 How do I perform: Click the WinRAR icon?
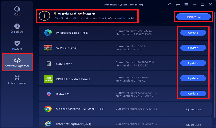(x=48, y=48)
